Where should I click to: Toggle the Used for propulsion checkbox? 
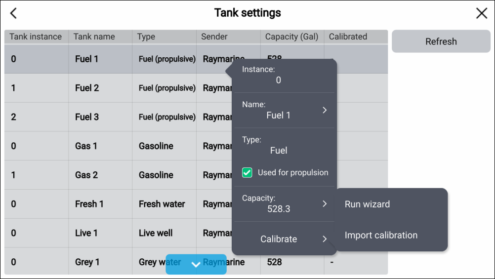point(247,173)
